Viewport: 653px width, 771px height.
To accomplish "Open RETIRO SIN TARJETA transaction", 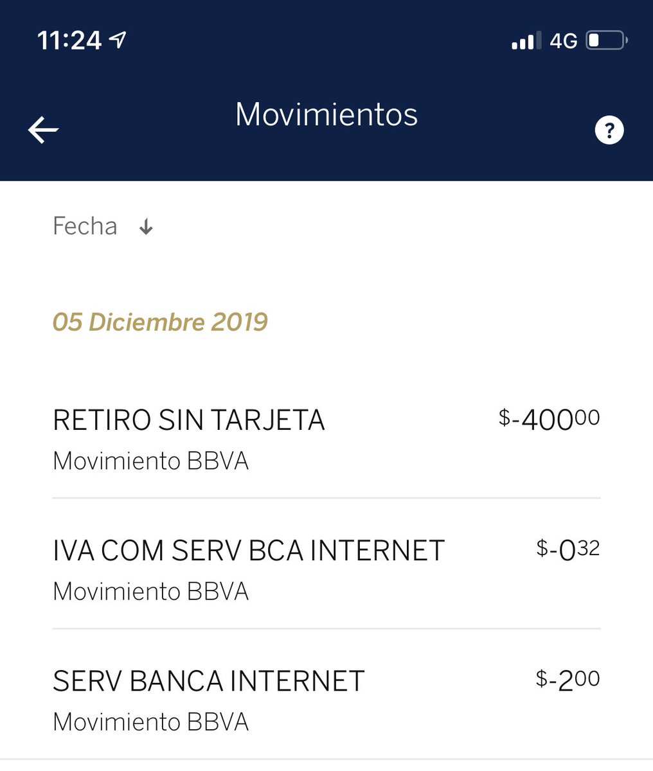I will click(x=326, y=439).
